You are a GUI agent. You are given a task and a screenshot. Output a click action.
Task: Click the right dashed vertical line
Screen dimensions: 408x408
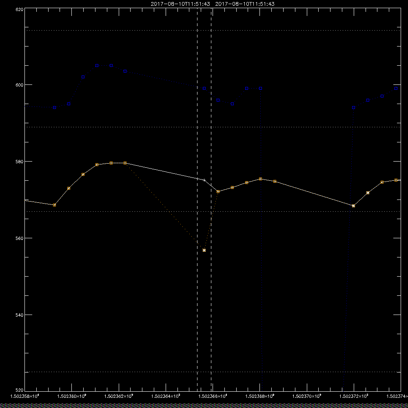211,200
